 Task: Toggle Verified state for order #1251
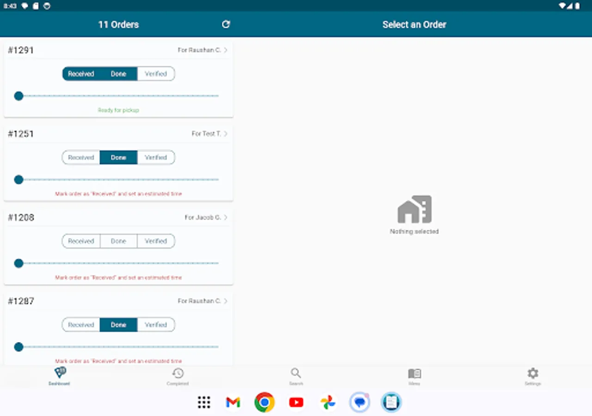(156, 157)
